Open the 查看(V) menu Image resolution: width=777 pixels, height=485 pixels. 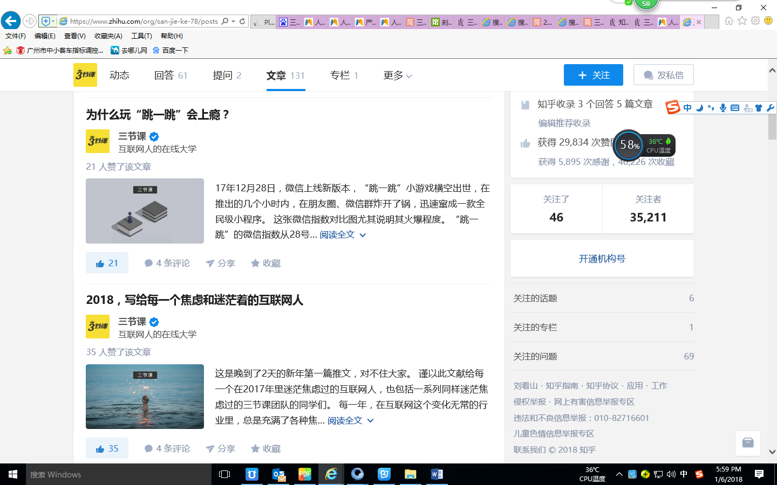[75, 36]
